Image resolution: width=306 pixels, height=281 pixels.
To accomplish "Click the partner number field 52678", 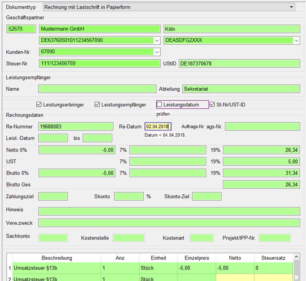I will pos(21,29).
